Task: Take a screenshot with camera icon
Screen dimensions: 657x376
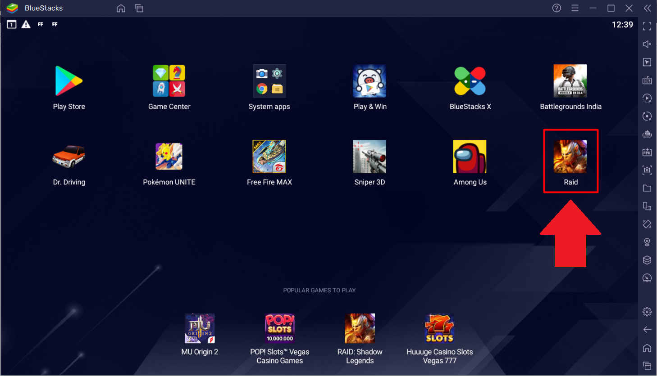Action: pos(647,170)
